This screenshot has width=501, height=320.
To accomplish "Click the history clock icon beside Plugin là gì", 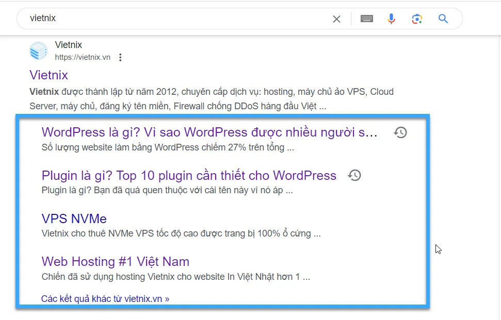I will click(x=354, y=175).
